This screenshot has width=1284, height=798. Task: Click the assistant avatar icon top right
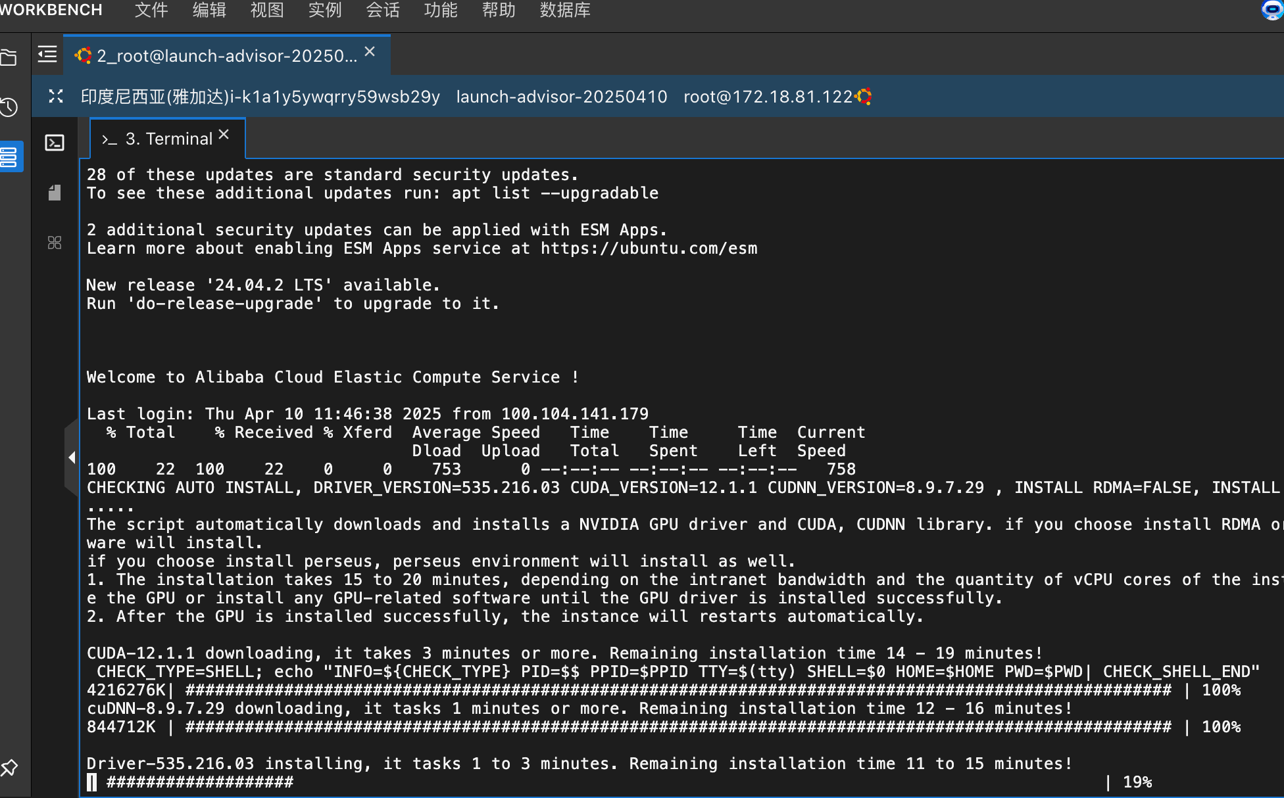coord(1272,10)
